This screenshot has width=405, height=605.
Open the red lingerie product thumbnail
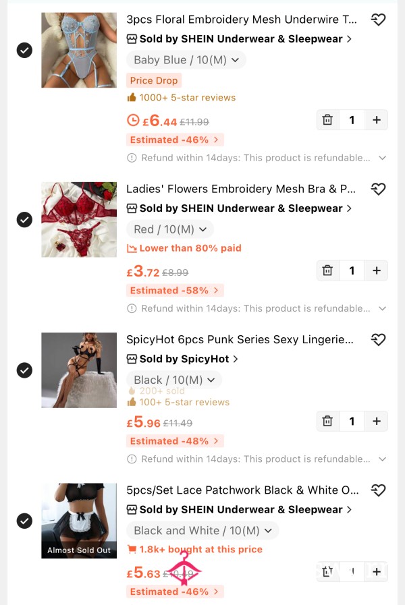[79, 219]
